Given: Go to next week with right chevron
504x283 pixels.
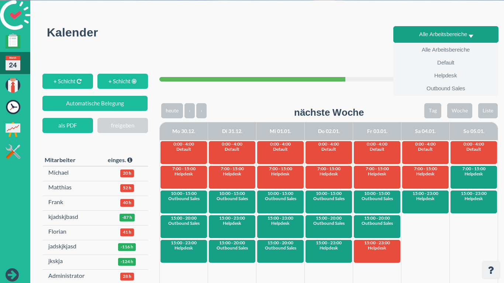Looking at the screenshot, I should [201, 111].
